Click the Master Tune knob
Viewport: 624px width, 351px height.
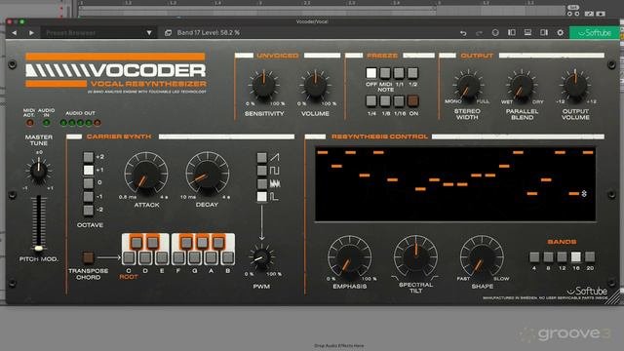click(39, 172)
